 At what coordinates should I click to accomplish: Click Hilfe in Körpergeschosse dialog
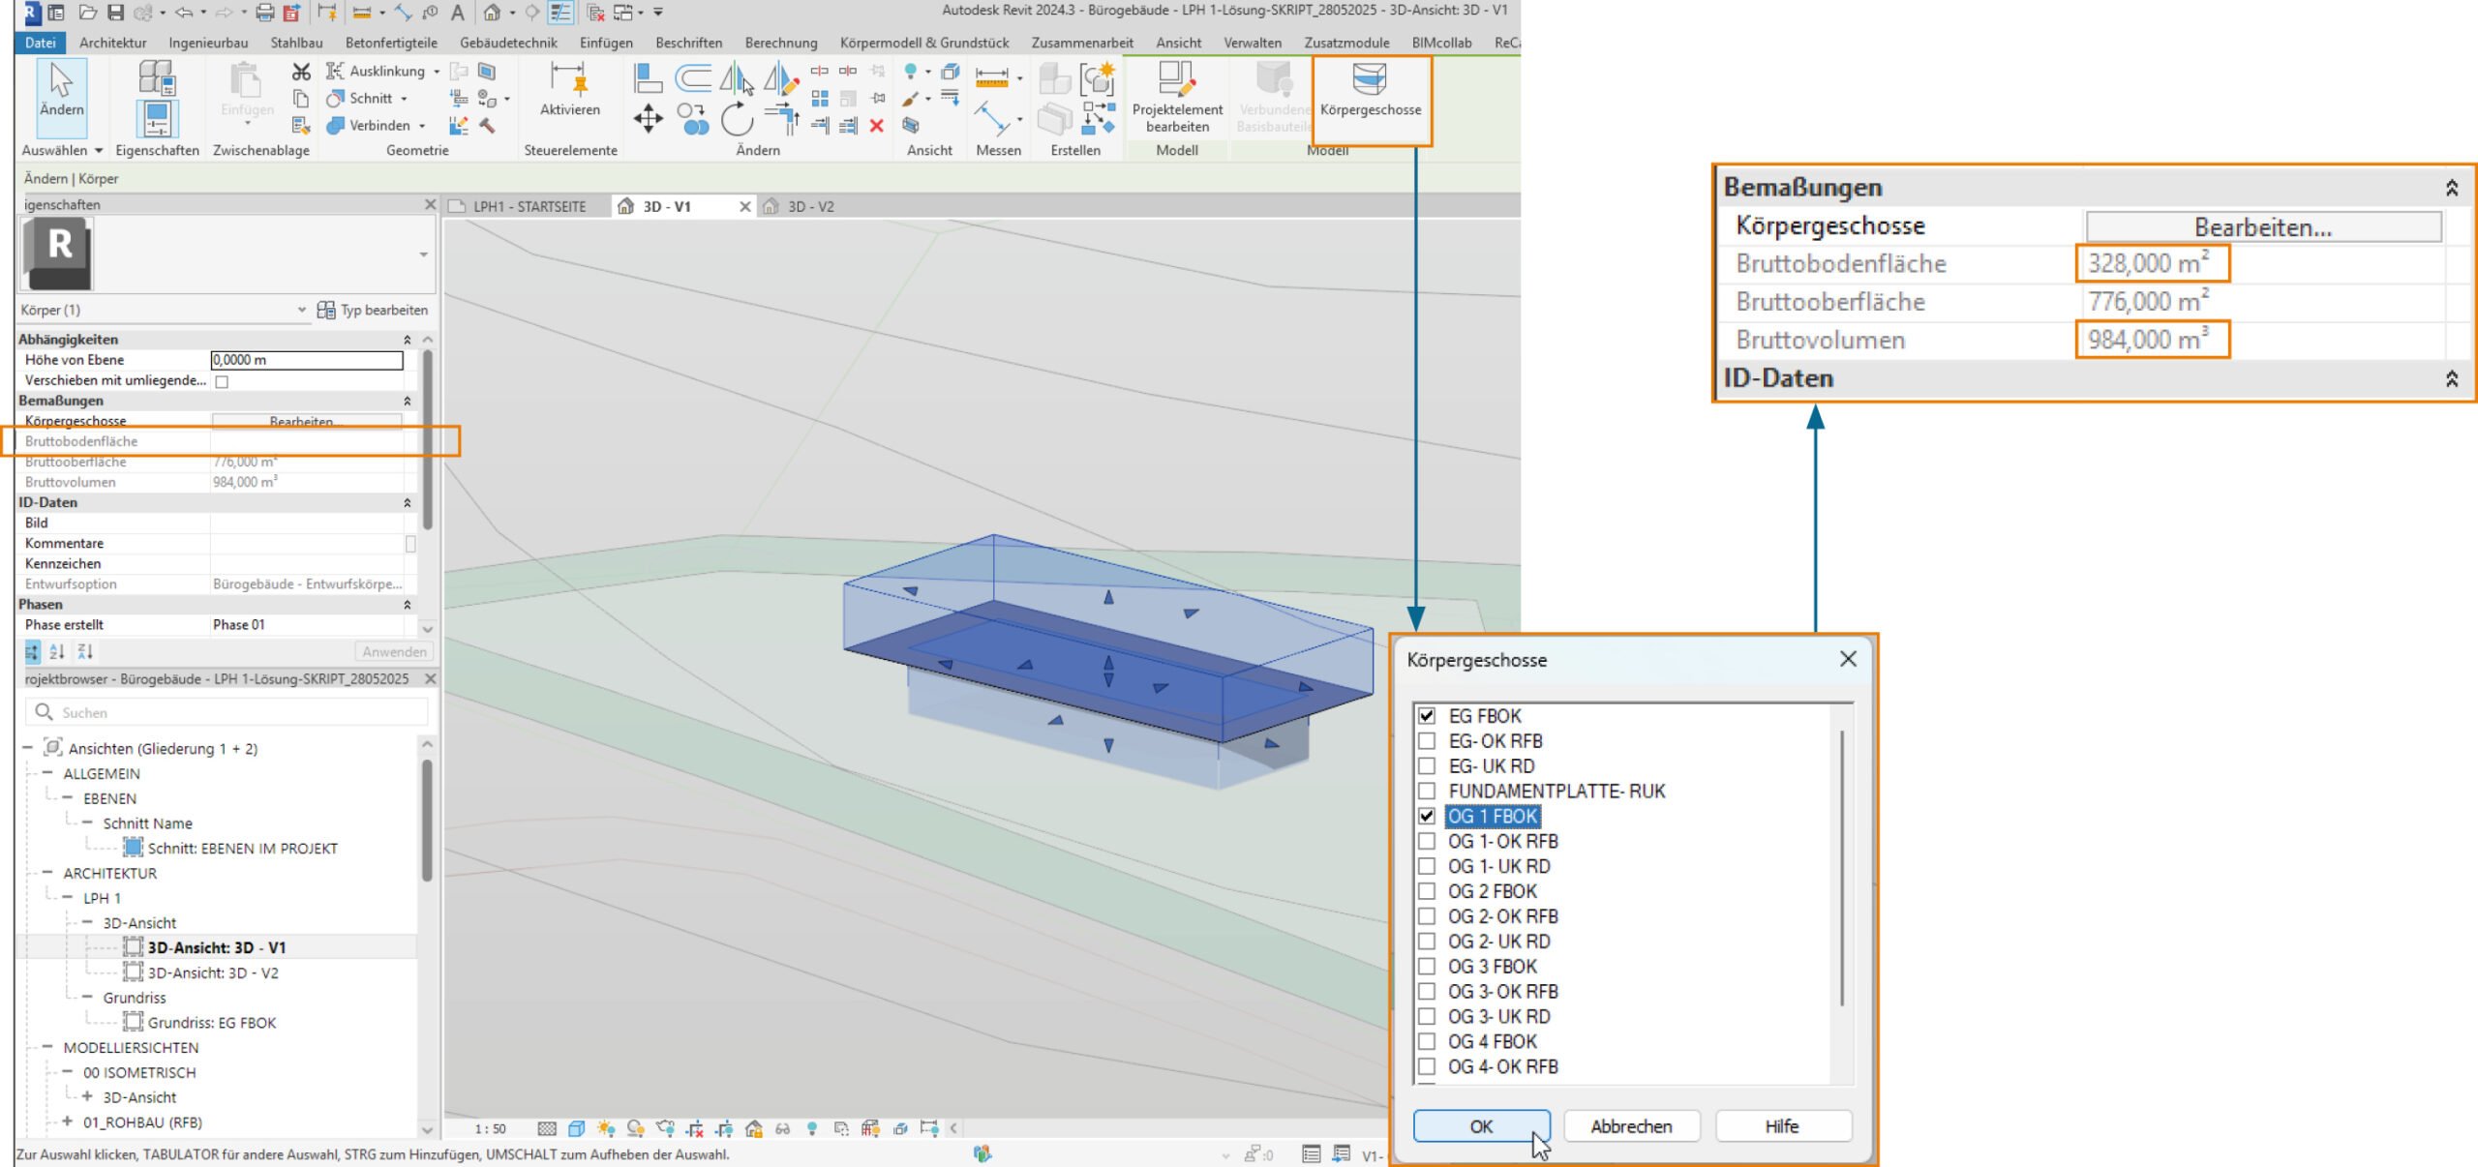1782,1126
